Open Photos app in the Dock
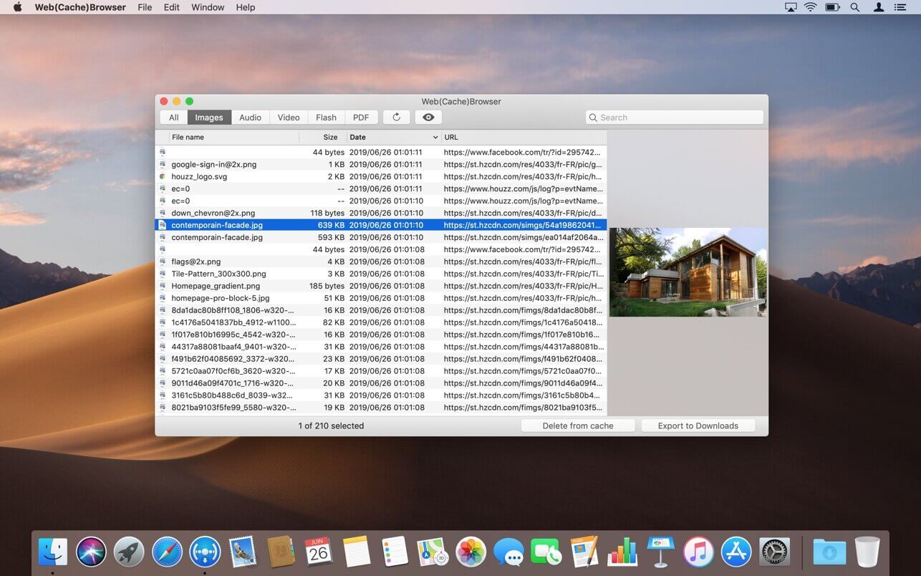921x576 pixels. point(471,552)
